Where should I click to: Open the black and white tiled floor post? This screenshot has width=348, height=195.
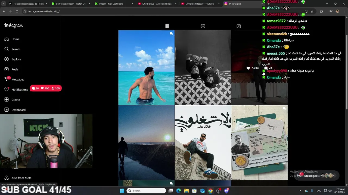point(203,67)
